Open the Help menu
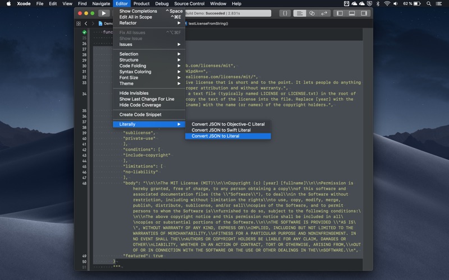The height and width of the screenshot is (280, 449). coord(236,3)
